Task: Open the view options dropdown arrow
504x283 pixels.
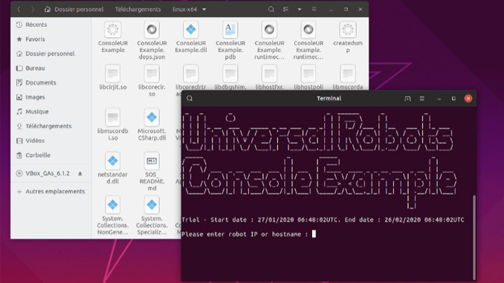Action: (x=300, y=10)
